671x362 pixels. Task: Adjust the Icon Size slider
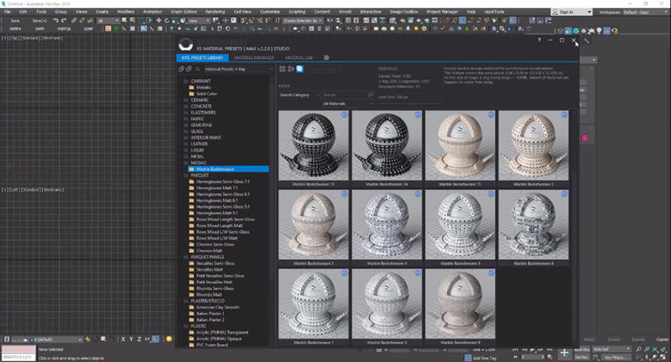410,104
